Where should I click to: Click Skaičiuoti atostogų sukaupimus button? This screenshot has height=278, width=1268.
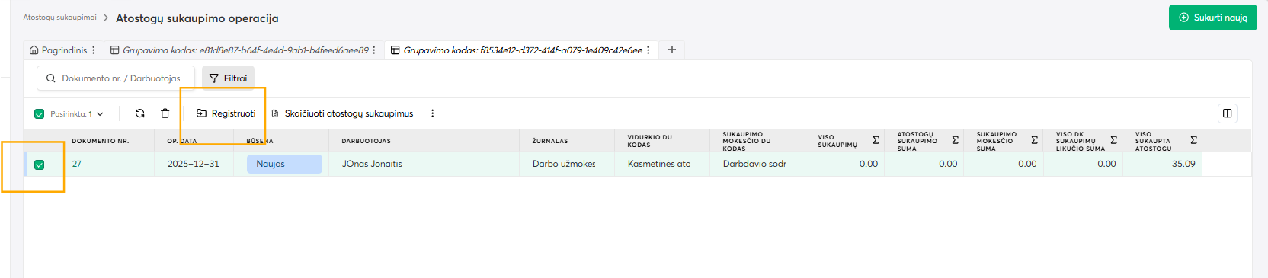(x=342, y=113)
